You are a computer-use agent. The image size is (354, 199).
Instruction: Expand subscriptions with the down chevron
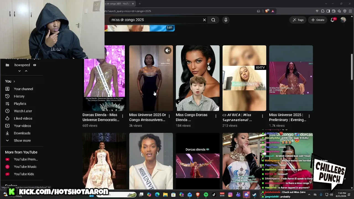[x=19, y=71]
